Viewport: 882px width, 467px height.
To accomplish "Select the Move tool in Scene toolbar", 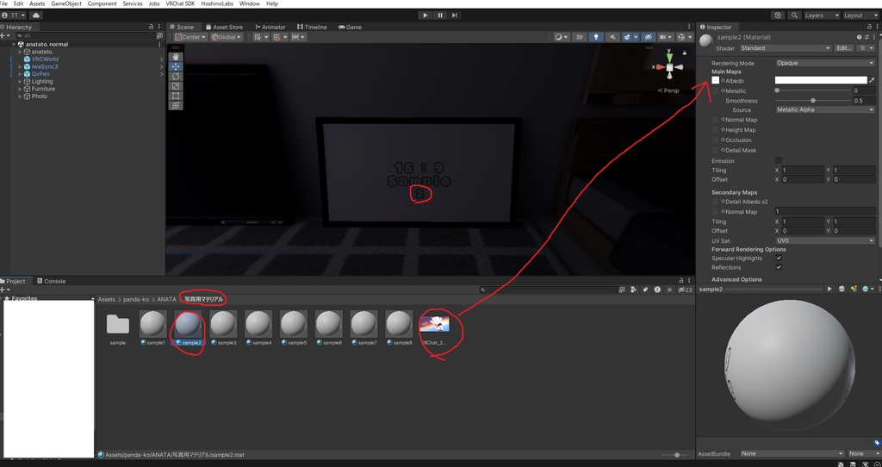I will (176, 66).
